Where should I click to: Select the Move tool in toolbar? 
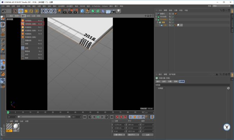[21, 11]
